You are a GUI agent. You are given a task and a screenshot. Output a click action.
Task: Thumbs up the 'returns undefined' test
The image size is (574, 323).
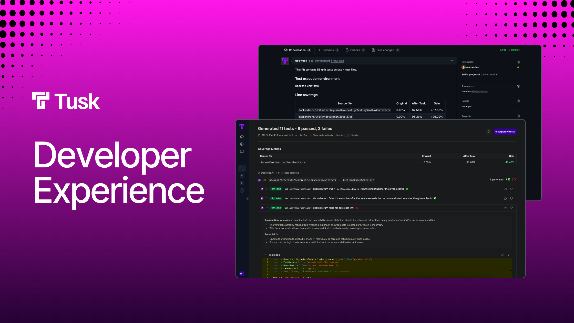coord(505,189)
